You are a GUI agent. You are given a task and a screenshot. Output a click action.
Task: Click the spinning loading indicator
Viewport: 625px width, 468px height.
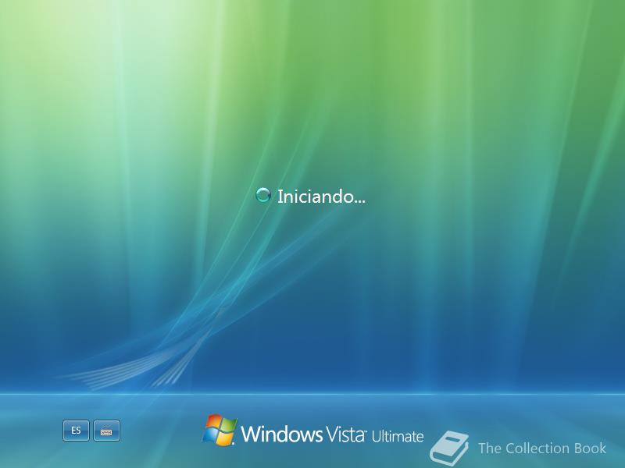(x=262, y=196)
